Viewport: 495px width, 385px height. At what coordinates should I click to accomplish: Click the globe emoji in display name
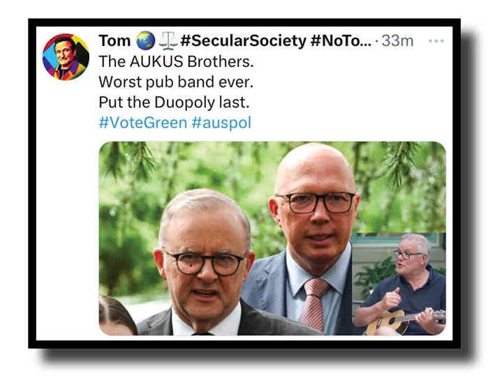(x=145, y=41)
